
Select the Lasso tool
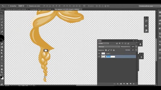tap(2, 19)
